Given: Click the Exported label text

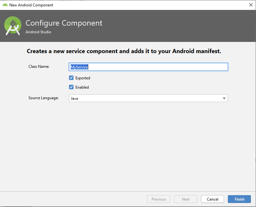Looking at the screenshot, I should tap(82, 78).
